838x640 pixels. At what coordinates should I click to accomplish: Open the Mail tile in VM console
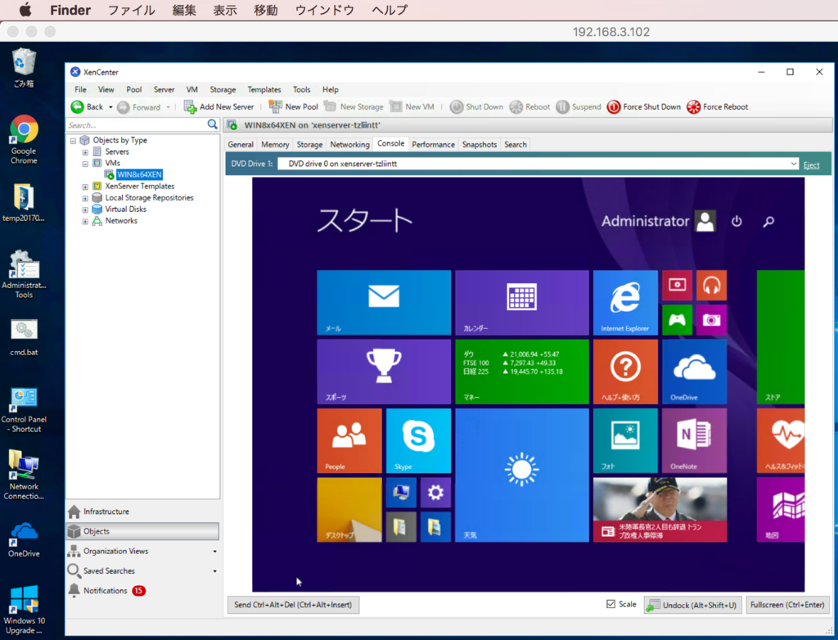point(384,303)
